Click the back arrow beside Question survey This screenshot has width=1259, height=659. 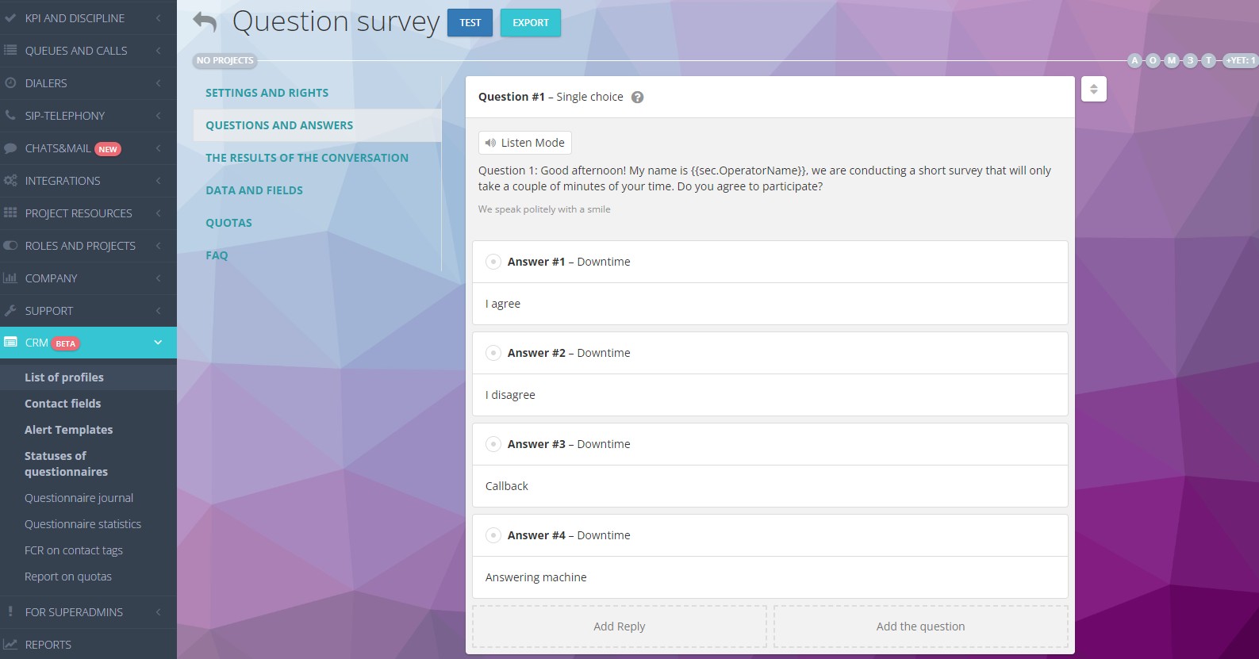[205, 22]
